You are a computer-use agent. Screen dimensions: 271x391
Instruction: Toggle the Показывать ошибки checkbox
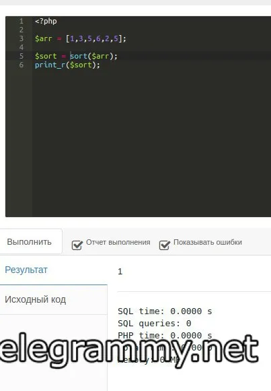165,245
